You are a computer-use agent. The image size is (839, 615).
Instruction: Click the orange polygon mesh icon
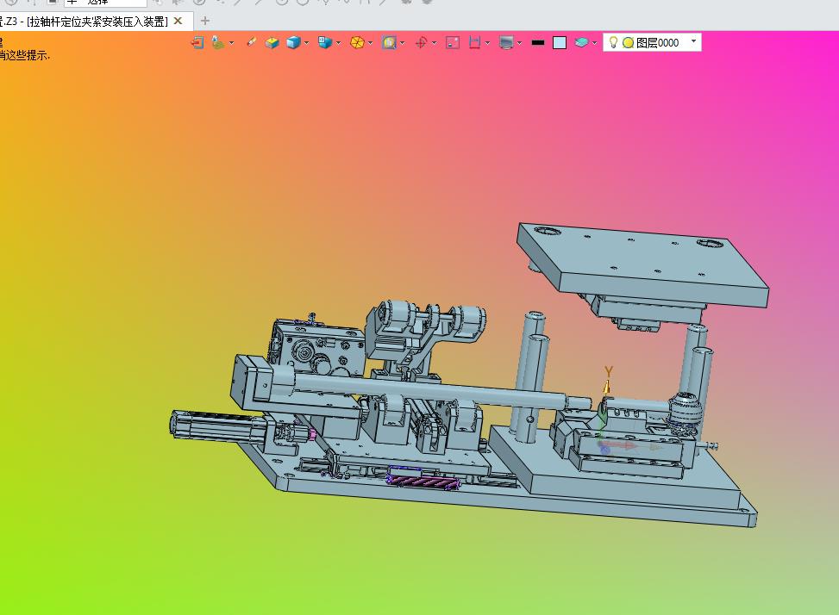click(357, 42)
